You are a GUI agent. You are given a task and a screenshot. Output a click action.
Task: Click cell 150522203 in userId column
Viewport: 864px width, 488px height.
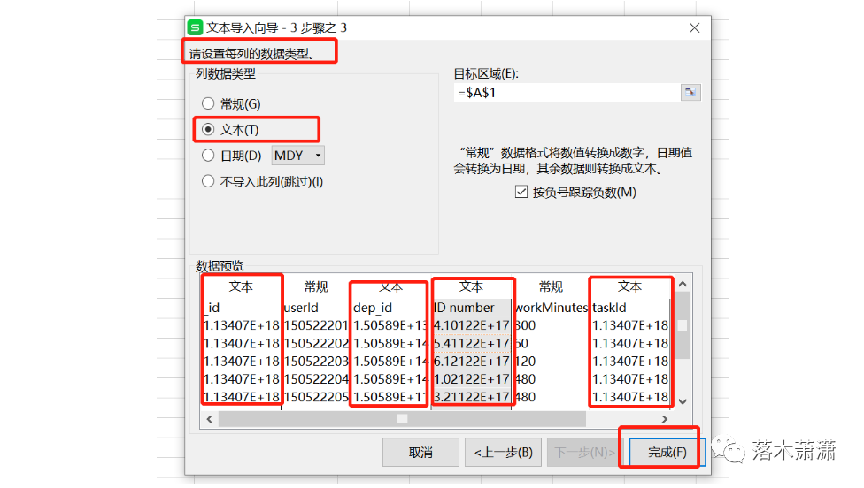pyautogui.click(x=316, y=362)
